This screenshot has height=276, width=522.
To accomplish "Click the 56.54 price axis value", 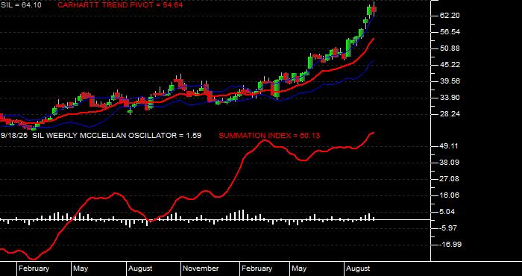I will click(x=449, y=32).
